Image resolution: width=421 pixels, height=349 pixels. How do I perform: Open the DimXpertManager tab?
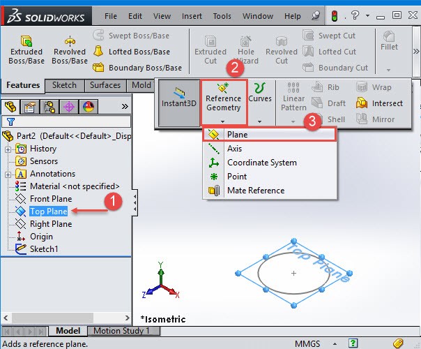pyautogui.click(x=69, y=107)
